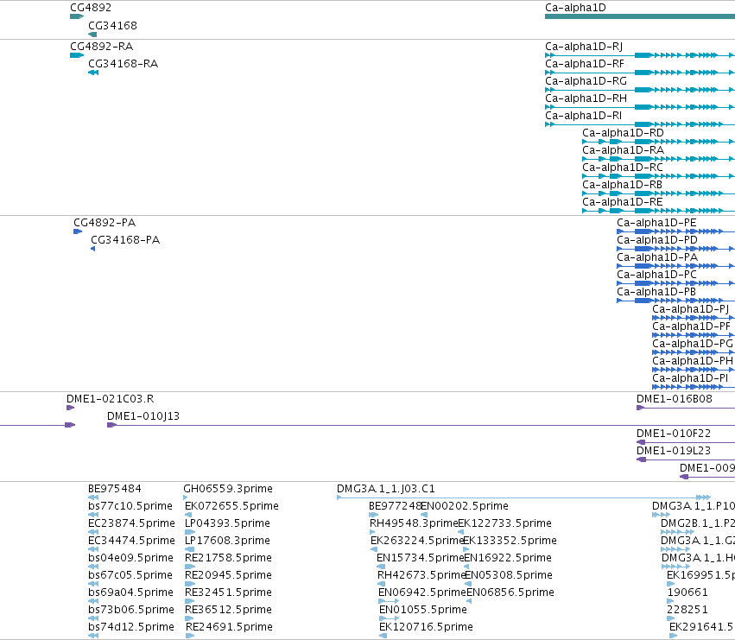
Task: Select the Ca-alpha1D-RC transcript label
Action: point(623,168)
